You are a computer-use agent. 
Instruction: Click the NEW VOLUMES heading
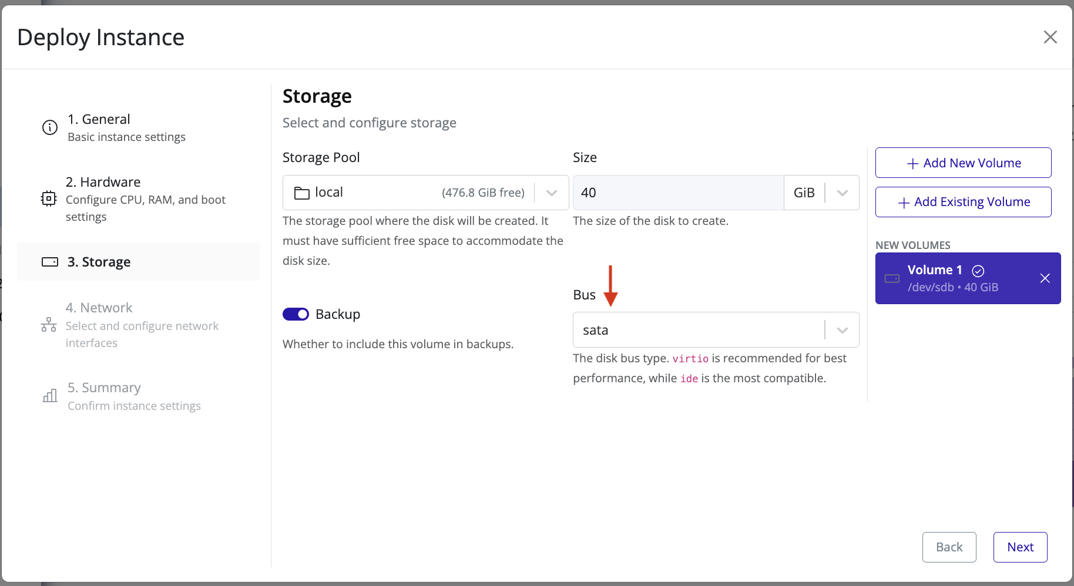coord(912,245)
